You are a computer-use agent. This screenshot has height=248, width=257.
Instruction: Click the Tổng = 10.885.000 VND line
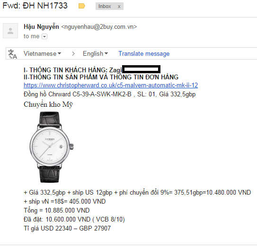coord(57,210)
